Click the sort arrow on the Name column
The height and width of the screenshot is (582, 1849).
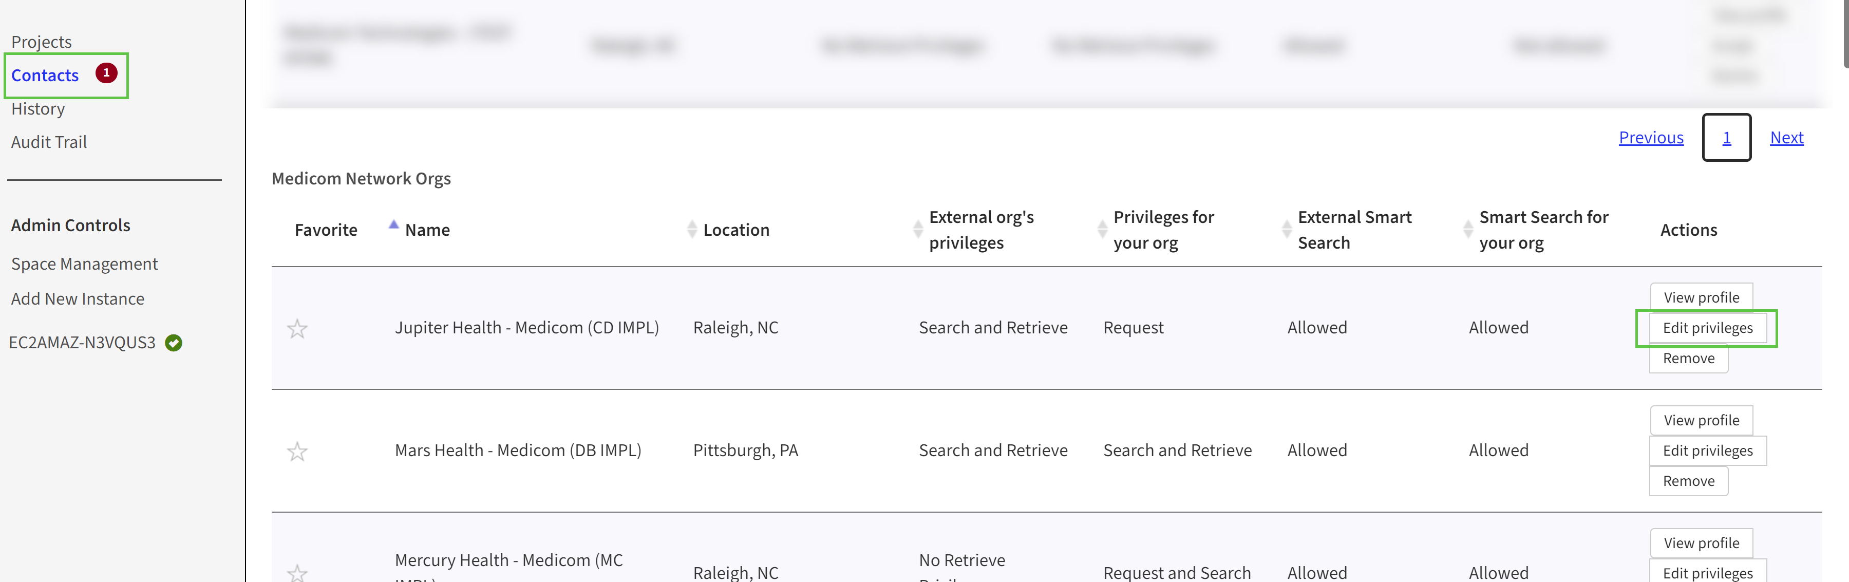(393, 224)
